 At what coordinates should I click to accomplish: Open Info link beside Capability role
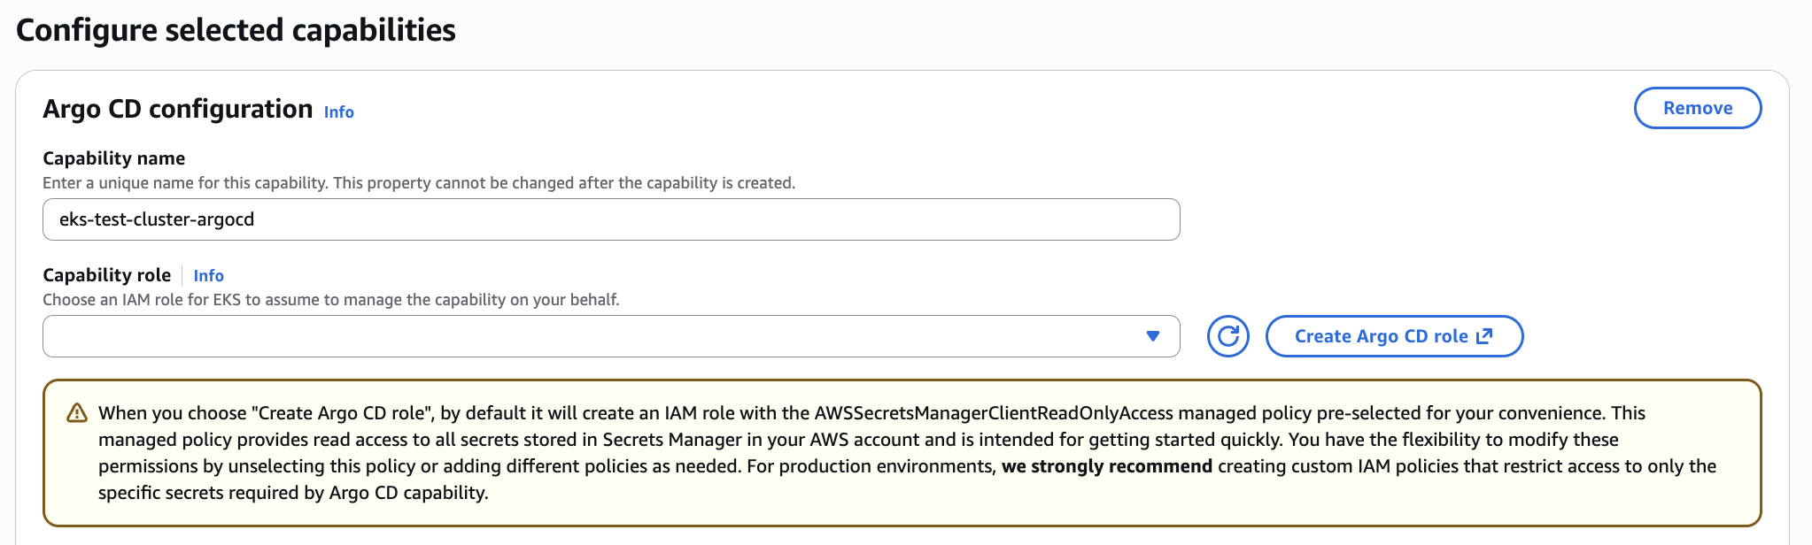tap(208, 276)
